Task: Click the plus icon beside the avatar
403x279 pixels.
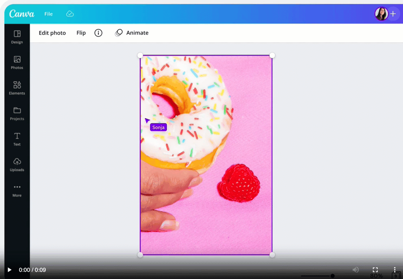Action: click(x=393, y=14)
